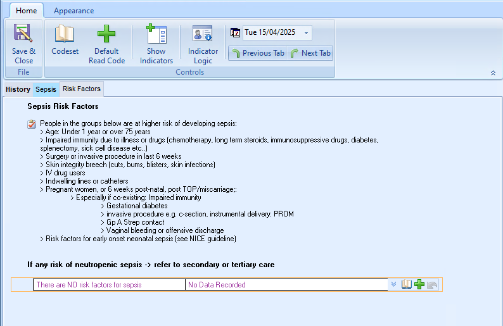
Task: Click 'Indwelling lines or catheters' line
Action: pyautogui.click(x=84, y=181)
